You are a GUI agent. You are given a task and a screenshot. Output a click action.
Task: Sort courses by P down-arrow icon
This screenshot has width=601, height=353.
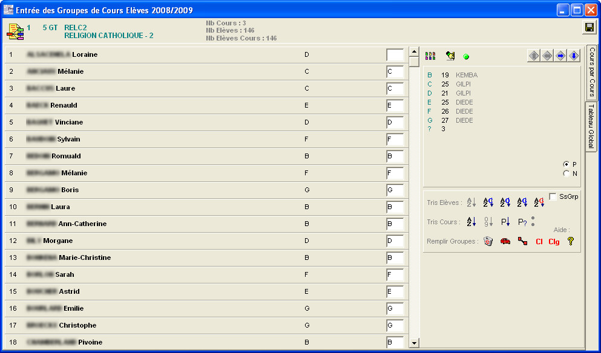[505, 222]
